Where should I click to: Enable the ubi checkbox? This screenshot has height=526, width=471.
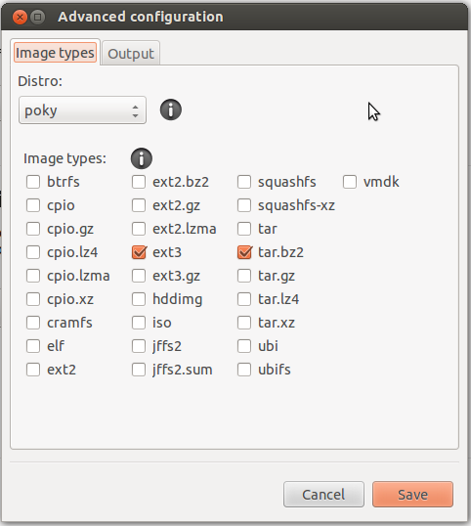(x=244, y=346)
